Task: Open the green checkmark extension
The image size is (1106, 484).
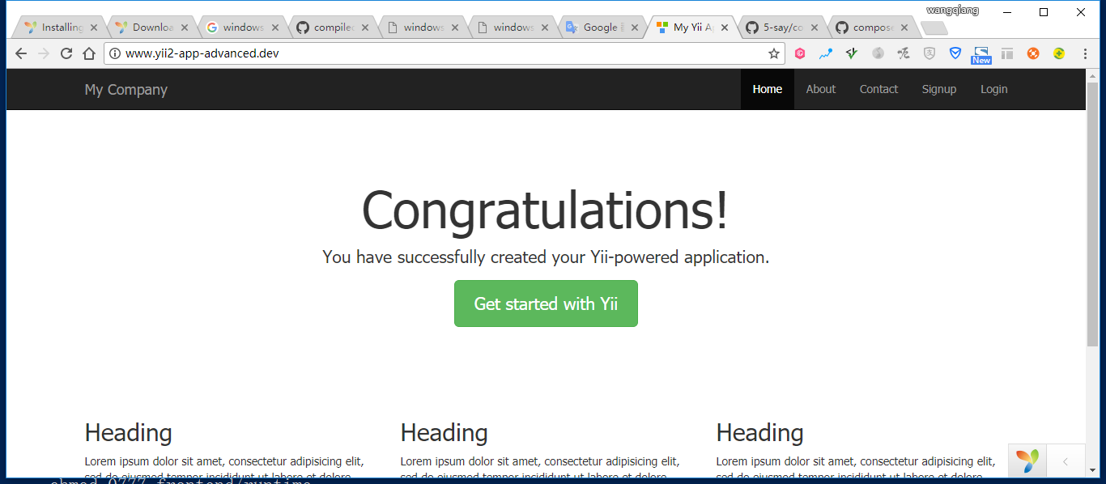Action: click(852, 53)
